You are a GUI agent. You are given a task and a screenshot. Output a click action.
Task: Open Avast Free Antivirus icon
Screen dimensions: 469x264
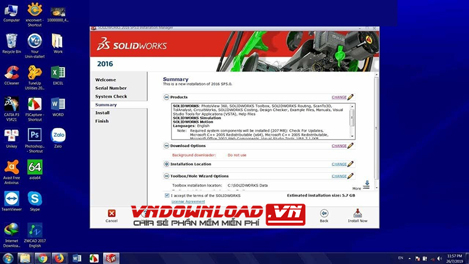(x=11, y=172)
